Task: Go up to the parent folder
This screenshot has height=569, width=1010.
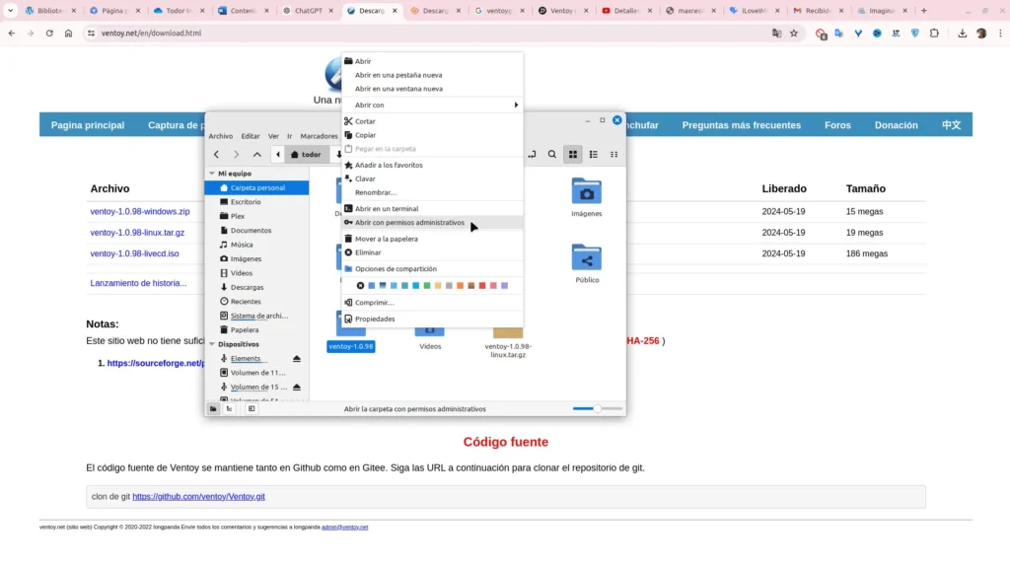Action: point(257,155)
